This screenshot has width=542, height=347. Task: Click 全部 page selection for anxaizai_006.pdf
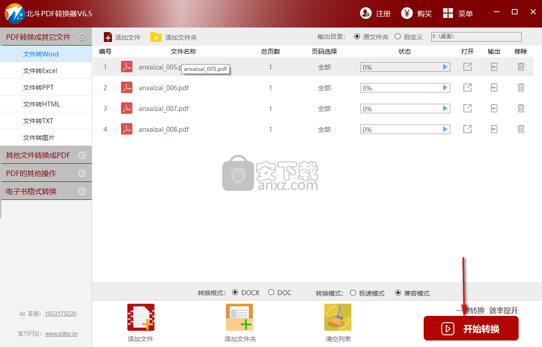324,88
